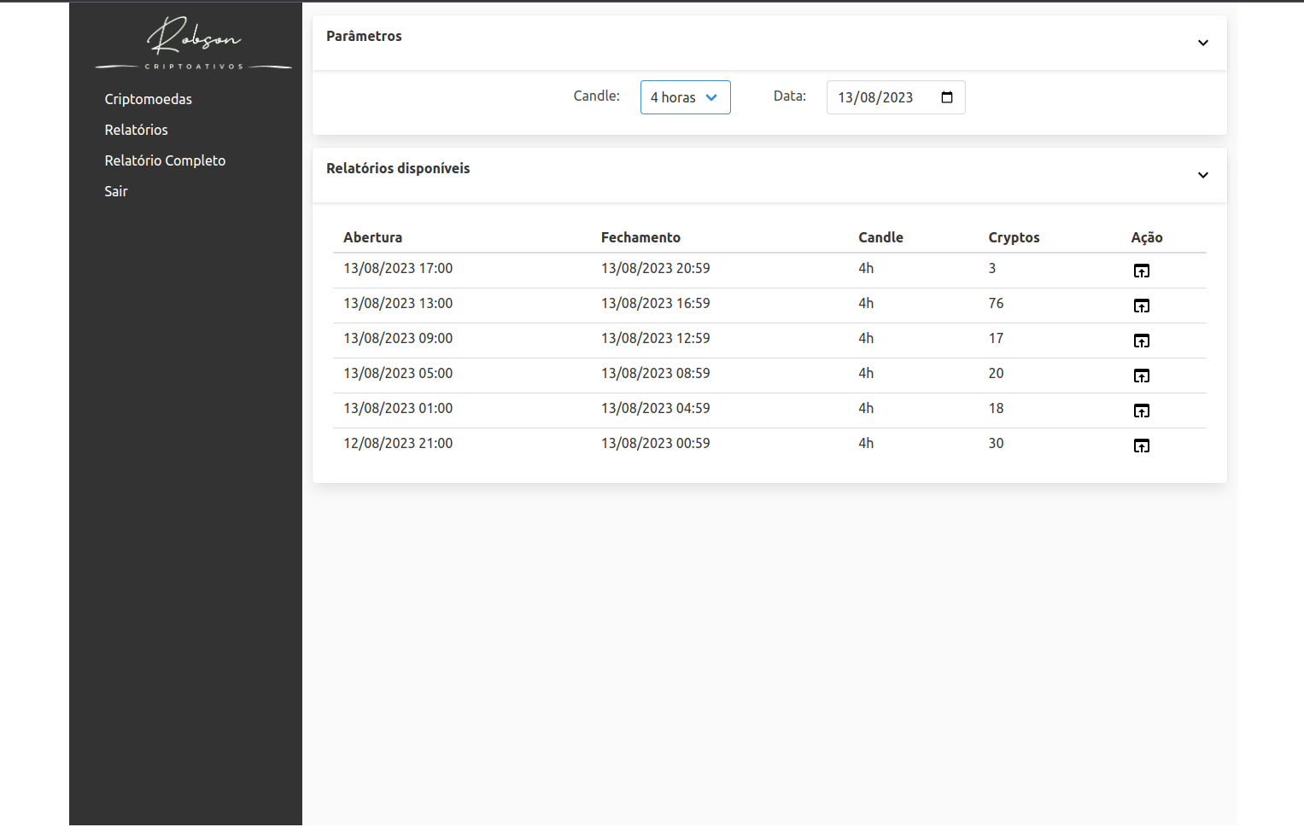Click the Abertura column header

(372, 237)
